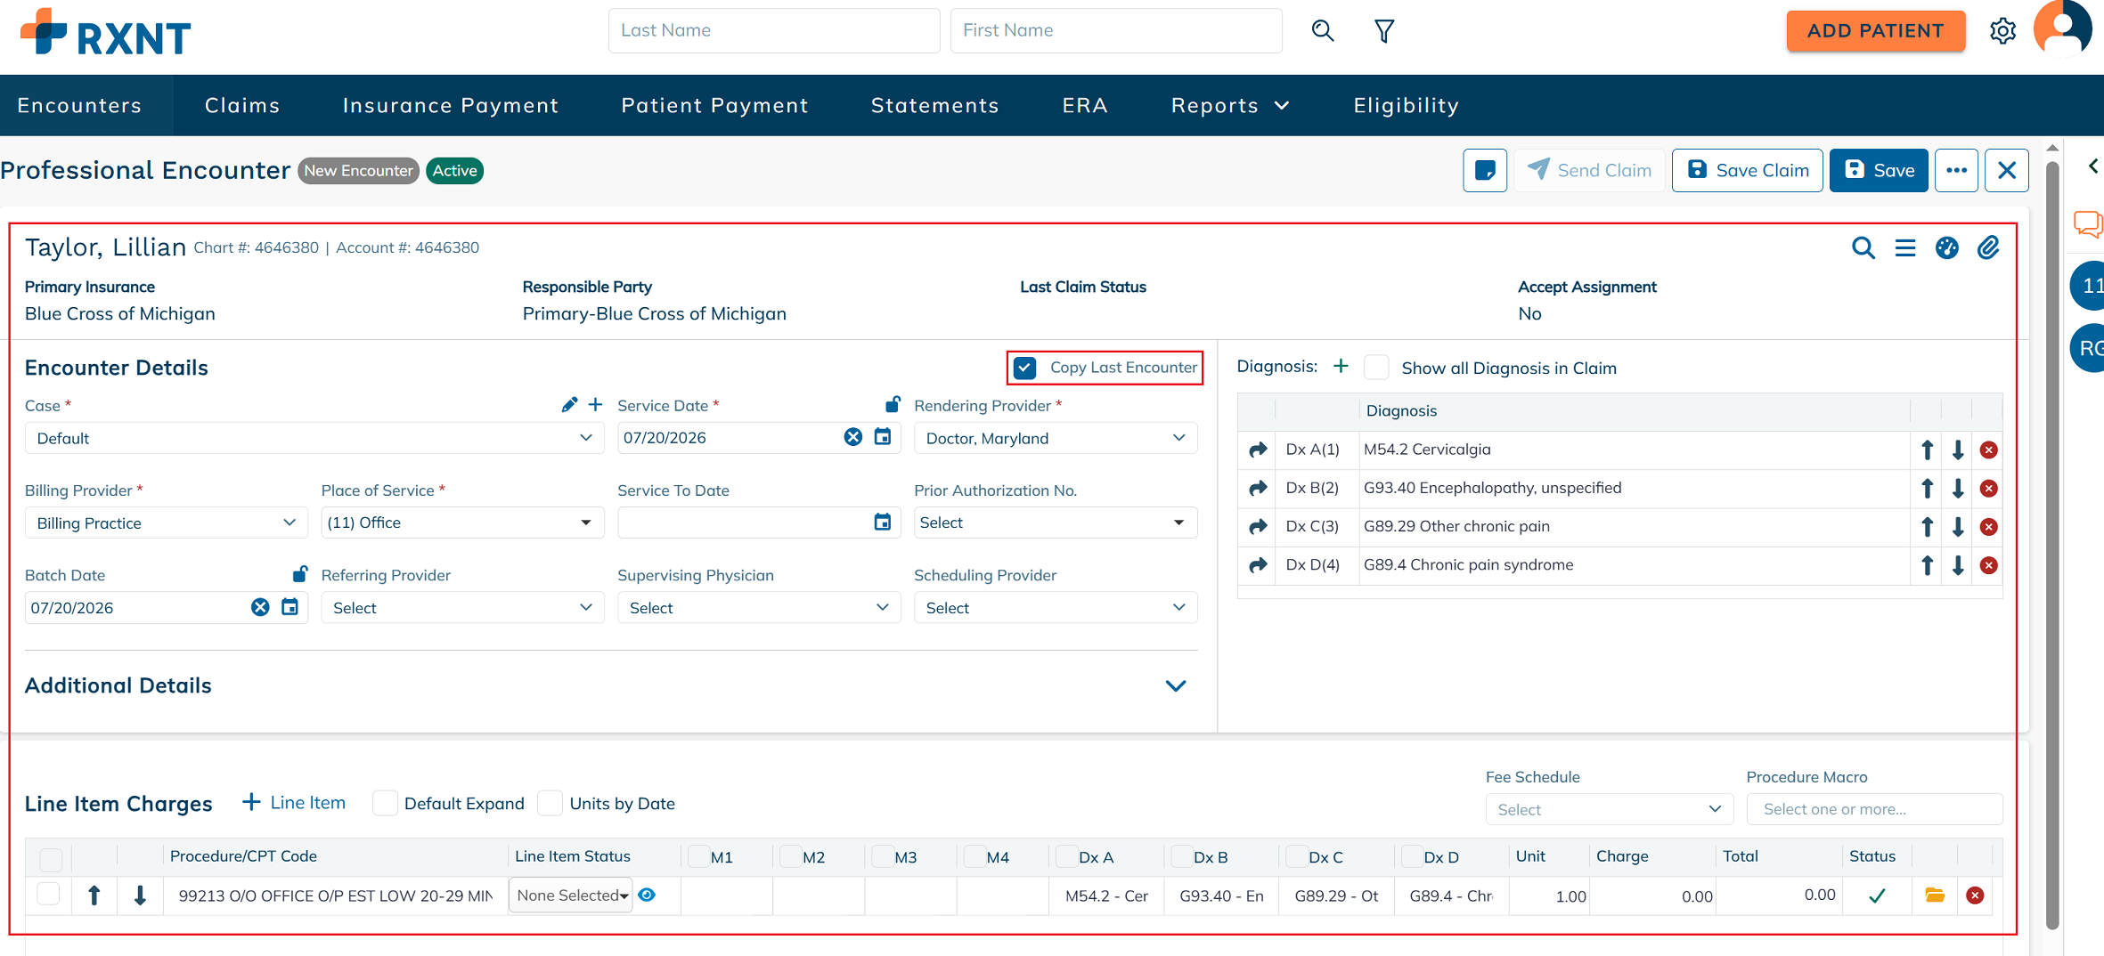This screenshot has width=2104, height=956.
Task: Click the Save Claim button
Action: pyautogui.click(x=1748, y=170)
